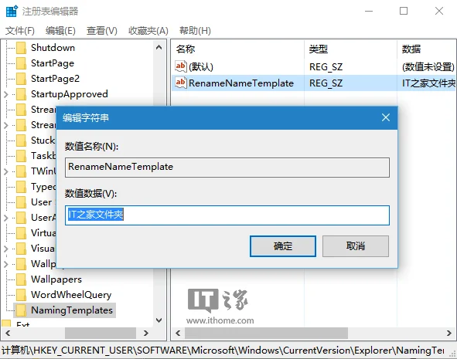Click the 取消 cancel button
457x359 pixels.
(x=355, y=246)
